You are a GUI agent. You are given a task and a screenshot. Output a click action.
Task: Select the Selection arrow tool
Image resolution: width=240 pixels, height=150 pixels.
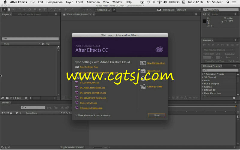click(4, 10)
